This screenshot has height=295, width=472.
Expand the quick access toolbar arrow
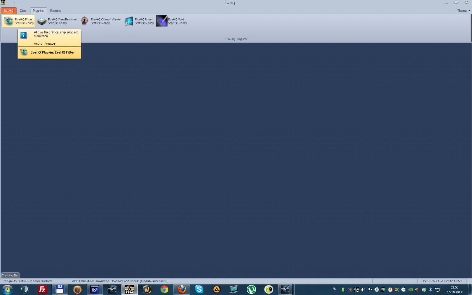tap(14, 3)
